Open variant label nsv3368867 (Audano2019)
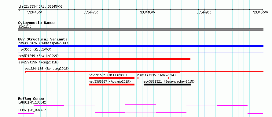Screen dimensions: 272x117 pos(110,81)
